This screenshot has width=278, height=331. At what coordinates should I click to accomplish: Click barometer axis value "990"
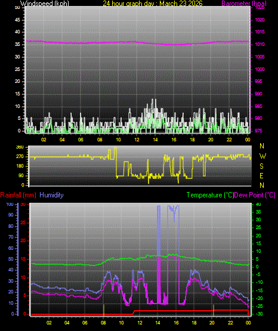pyautogui.click(x=258, y=94)
